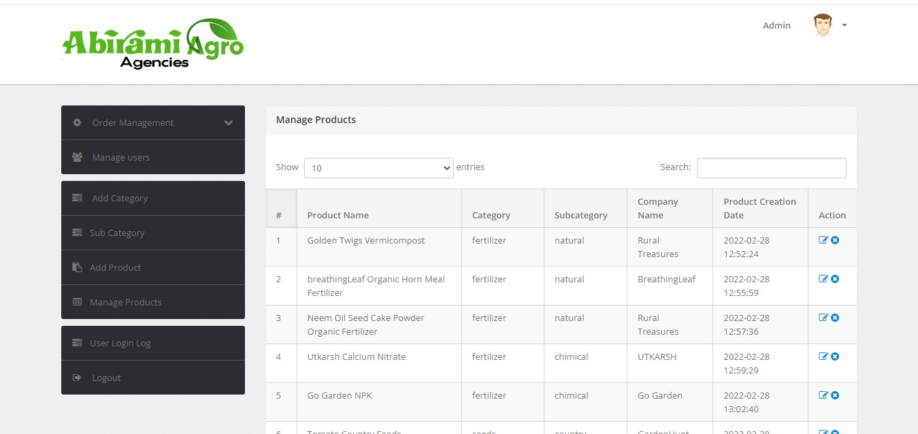Open the Admin account dropdown arrow
Viewport: 918px width, 434px height.
click(845, 25)
